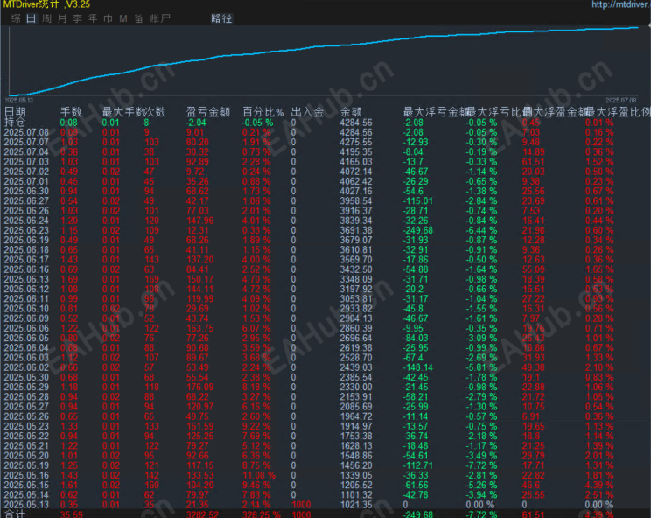Screen dimensions: 651x518
Task: Select the 2025.05.29 date row
Action: 26,387
